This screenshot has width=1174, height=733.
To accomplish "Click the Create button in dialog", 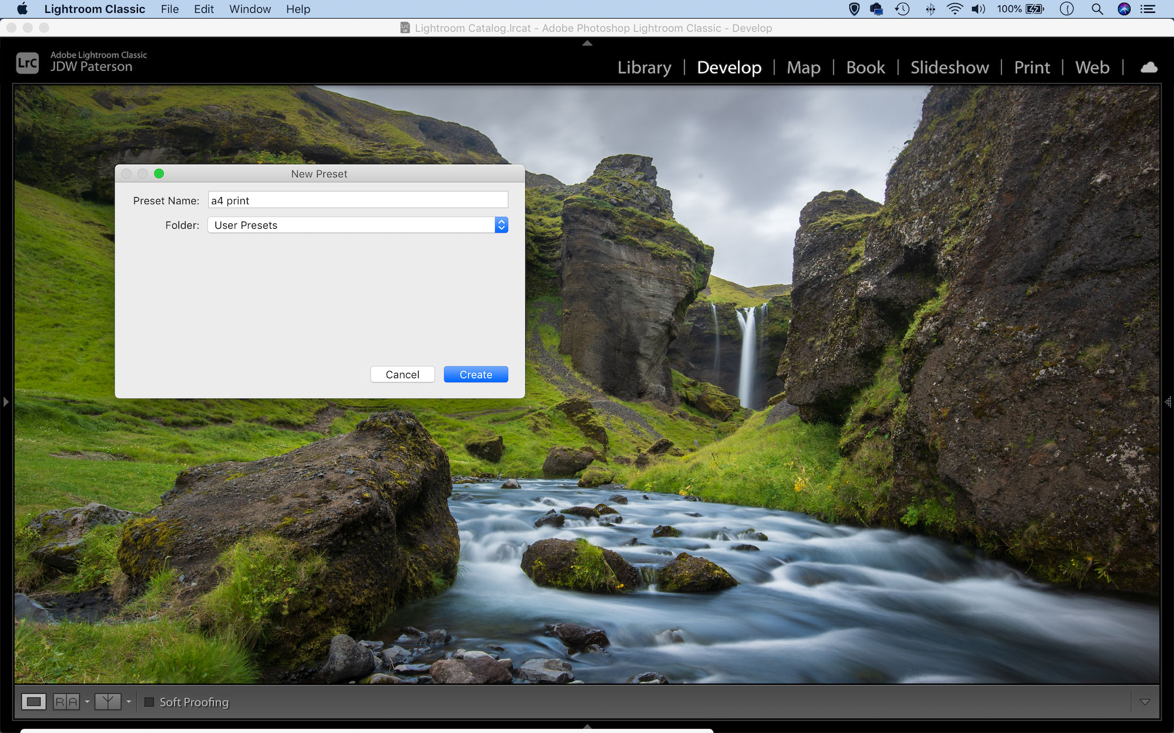I will click(476, 375).
